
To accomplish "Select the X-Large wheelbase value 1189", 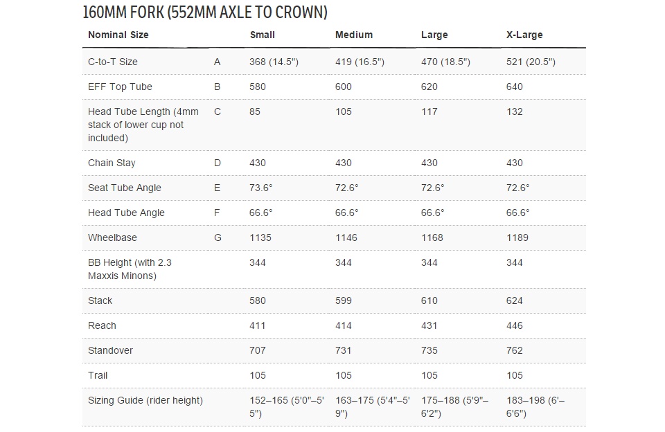I will (517, 237).
